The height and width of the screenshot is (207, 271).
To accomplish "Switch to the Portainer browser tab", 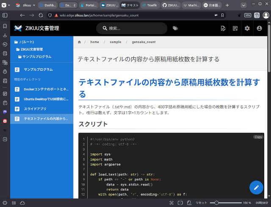I will [x=88, y=5].
